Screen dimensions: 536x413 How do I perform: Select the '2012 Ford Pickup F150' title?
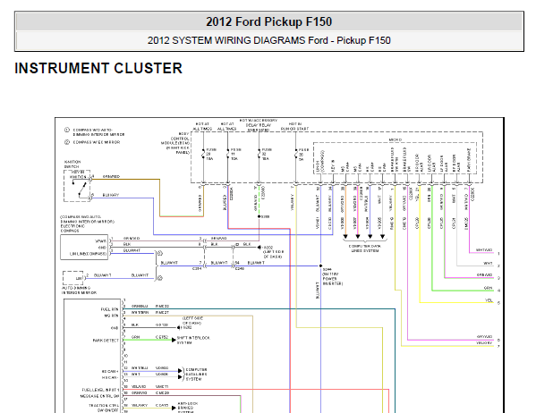(x=268, y=21)
